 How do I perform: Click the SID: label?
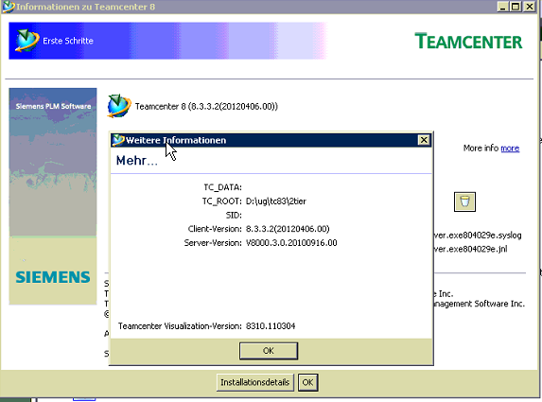click(x=234, y=215)
